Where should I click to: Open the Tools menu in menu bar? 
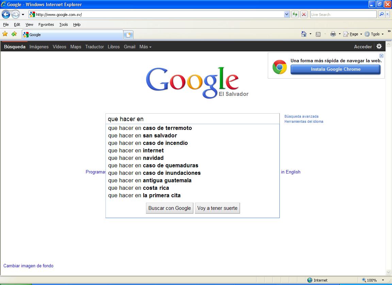click(64, 24)
